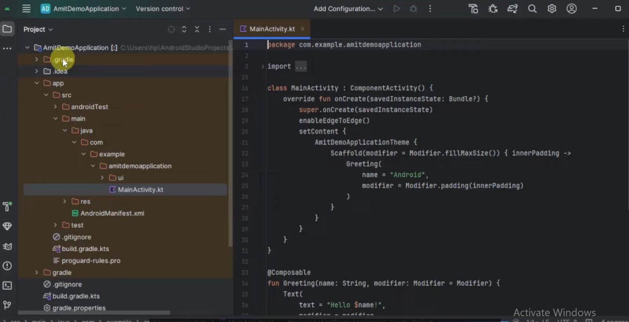Select the amitdemoapplication package folder
Screen dimensions: 629x322
(136, 166)
